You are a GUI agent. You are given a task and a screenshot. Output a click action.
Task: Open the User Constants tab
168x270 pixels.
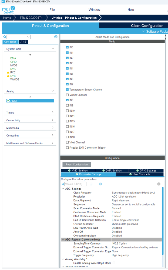tap(140, 174)
